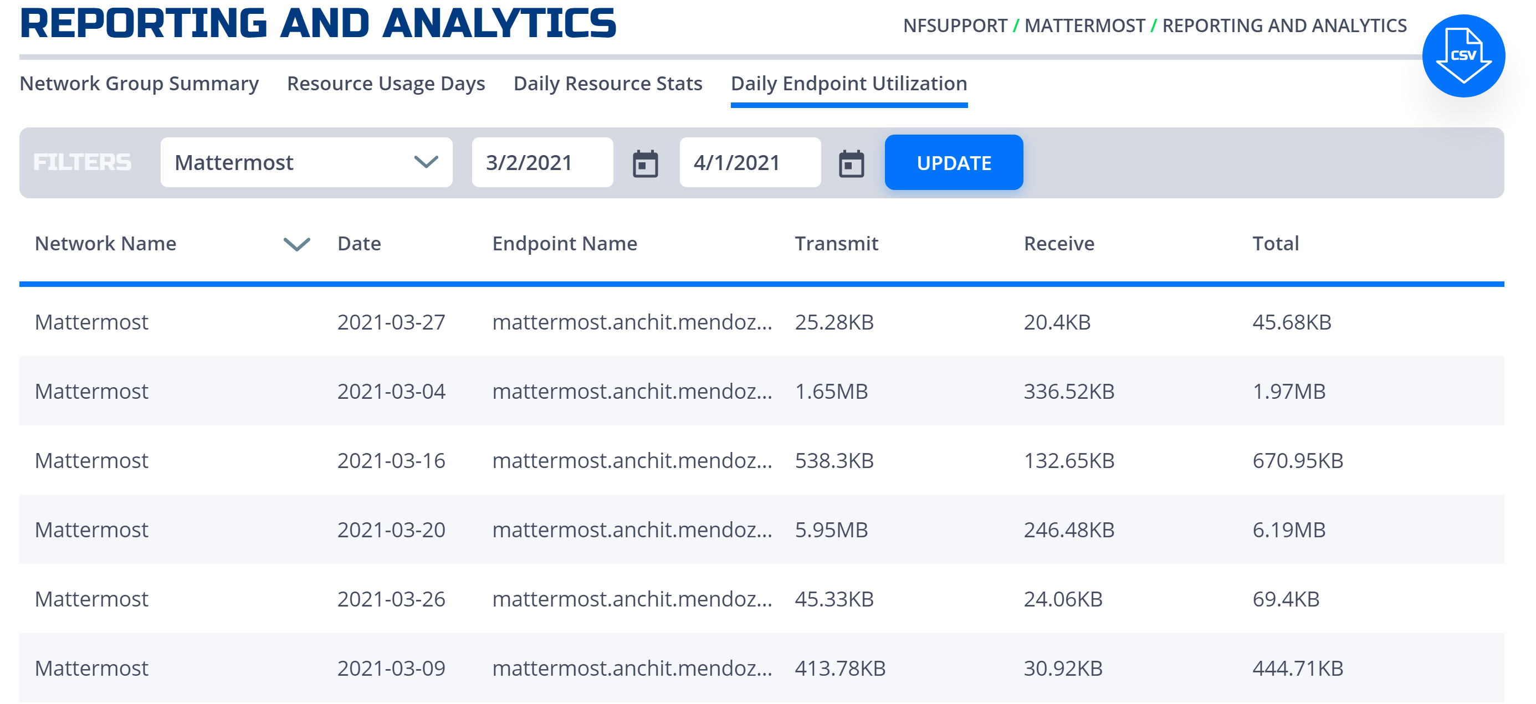Select date cell 2021-03-27
Viewport: 1536px width, 704px height.
click(391, 322)
